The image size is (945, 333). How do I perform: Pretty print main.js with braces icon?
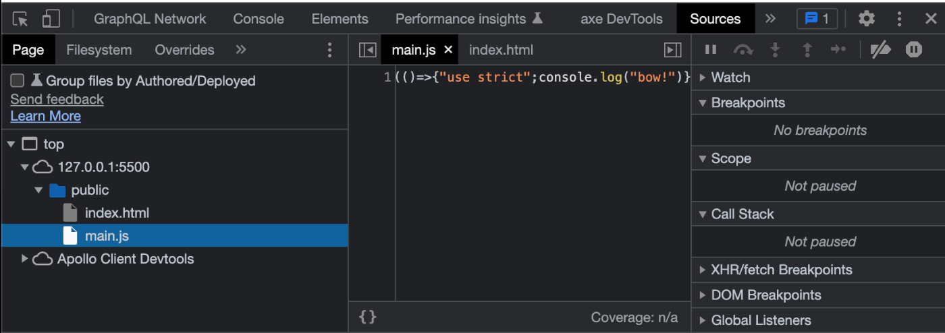pyautogui.click(x=368, y=317)
